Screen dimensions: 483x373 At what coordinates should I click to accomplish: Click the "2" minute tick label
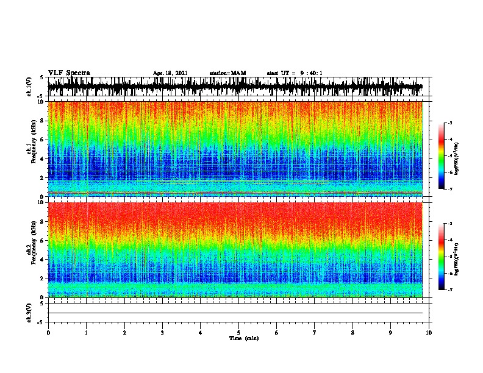124,333
